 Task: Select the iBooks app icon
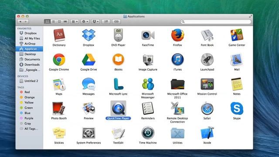click(x=118, y=60)
